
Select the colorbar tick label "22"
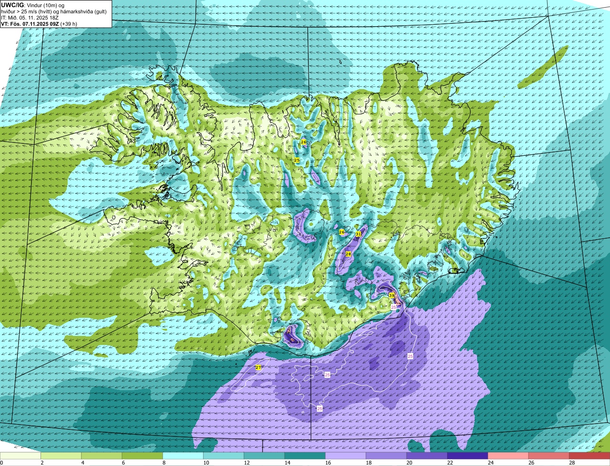click(449, 463)
